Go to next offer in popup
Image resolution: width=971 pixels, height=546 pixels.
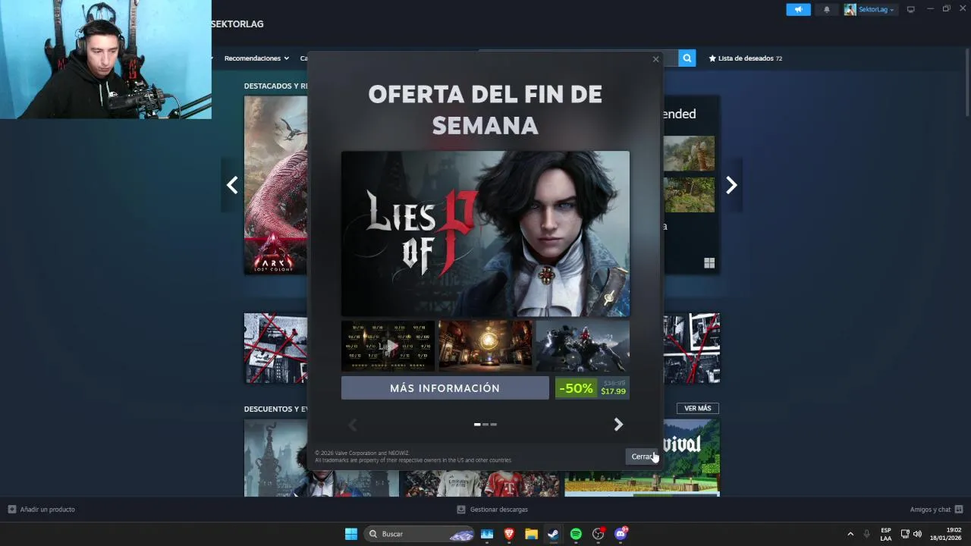618,425
